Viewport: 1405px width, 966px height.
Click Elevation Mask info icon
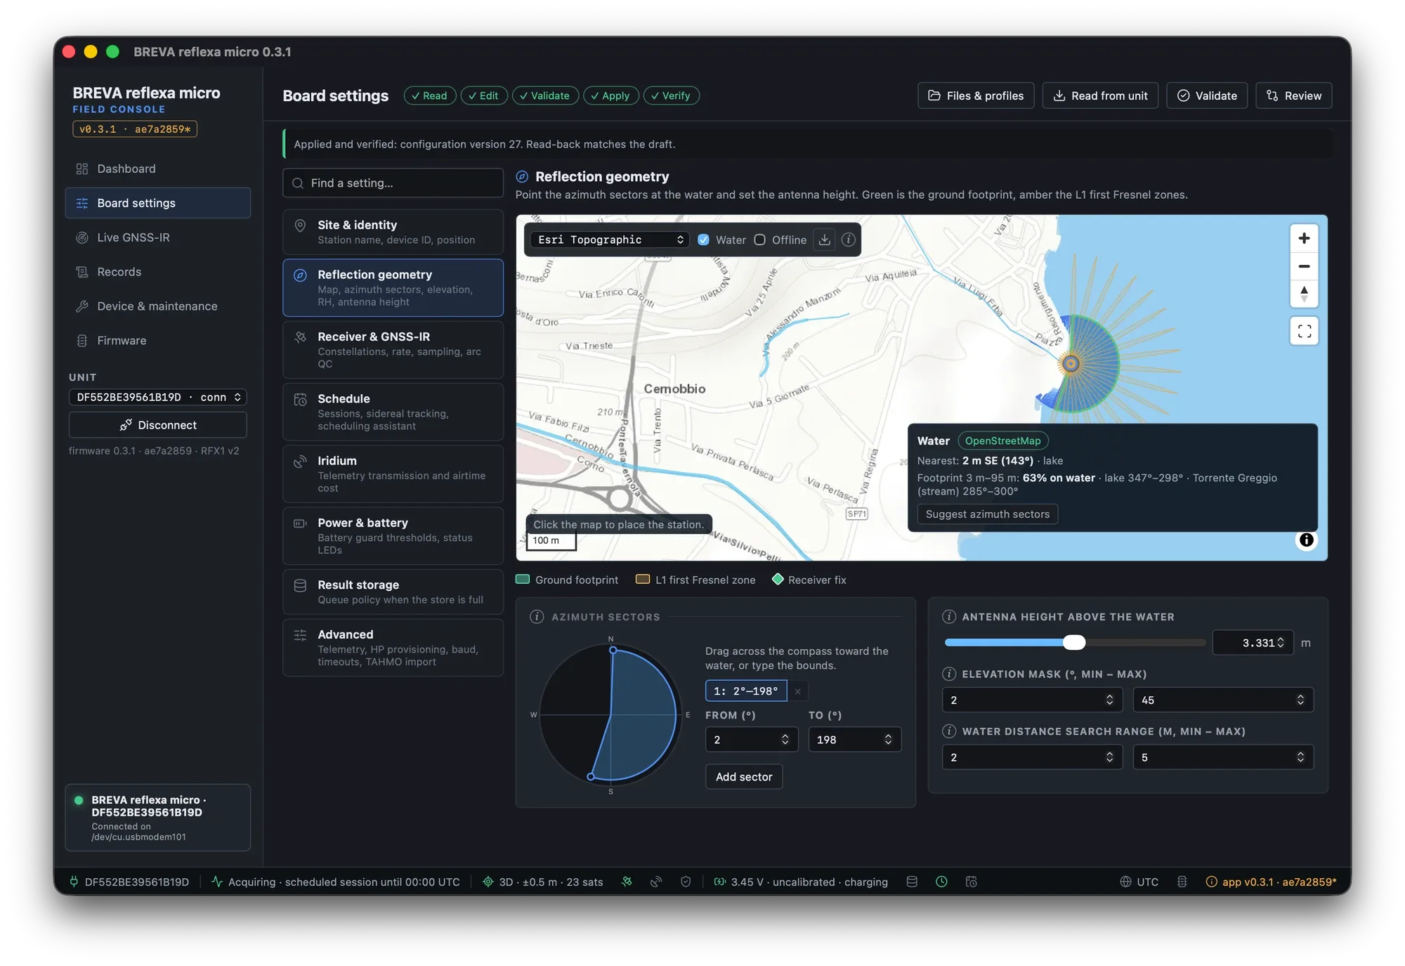[x=949, y=674]
